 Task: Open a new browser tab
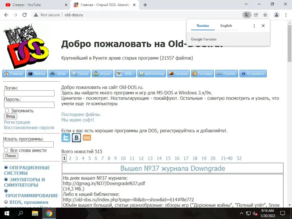[x=145, y=5]
